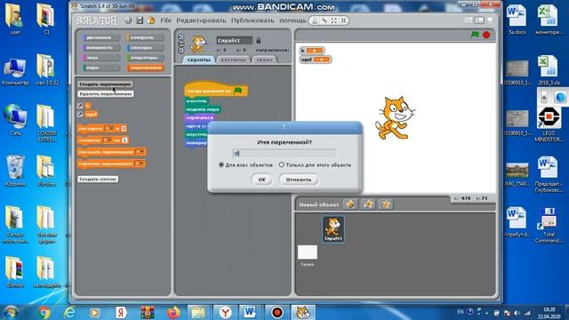569x320 pixels.
Task: Select the перо block category
Action: 101,68
